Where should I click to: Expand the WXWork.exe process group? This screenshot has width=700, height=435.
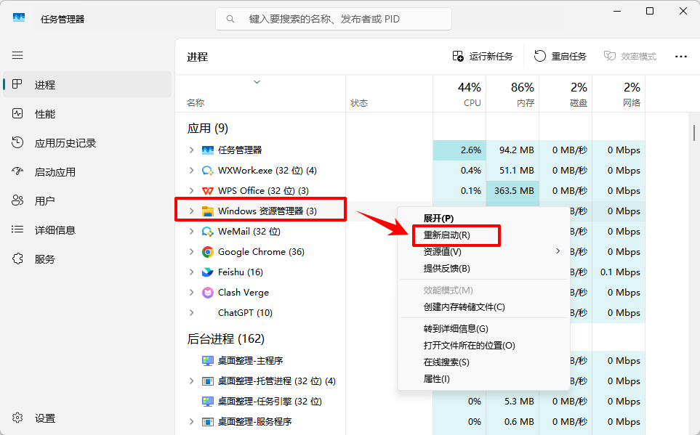[x=191, y=171]
